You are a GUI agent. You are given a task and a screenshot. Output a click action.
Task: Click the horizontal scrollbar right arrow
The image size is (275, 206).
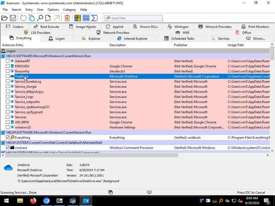pos(268,155)
